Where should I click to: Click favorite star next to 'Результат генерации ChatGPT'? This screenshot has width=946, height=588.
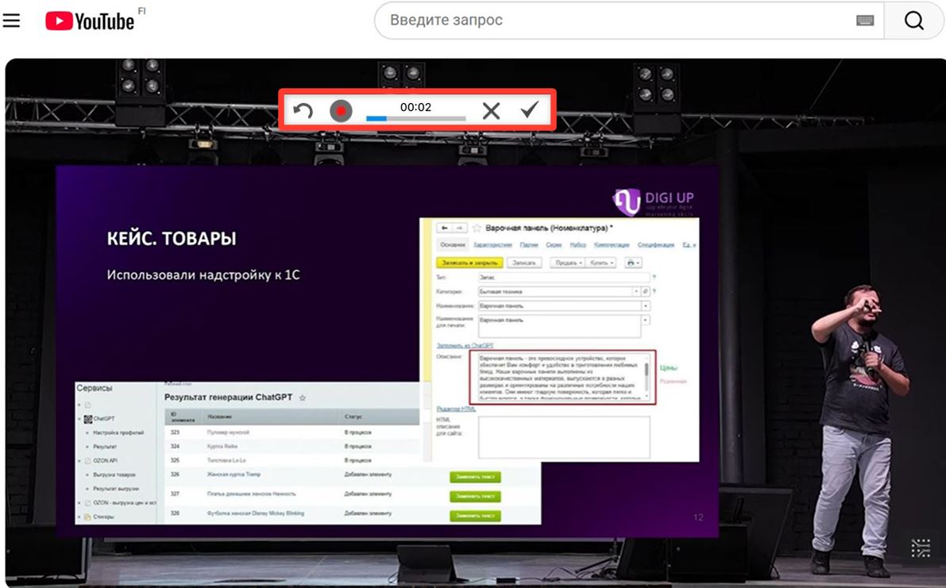coord(303,397)
